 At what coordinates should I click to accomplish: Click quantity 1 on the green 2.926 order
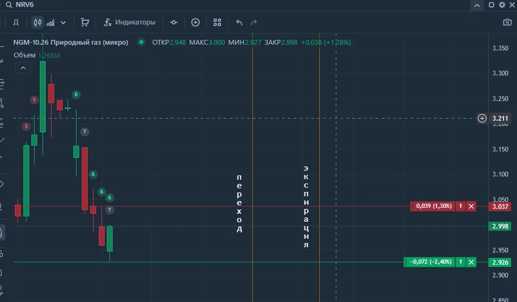[x=460, y=262]
